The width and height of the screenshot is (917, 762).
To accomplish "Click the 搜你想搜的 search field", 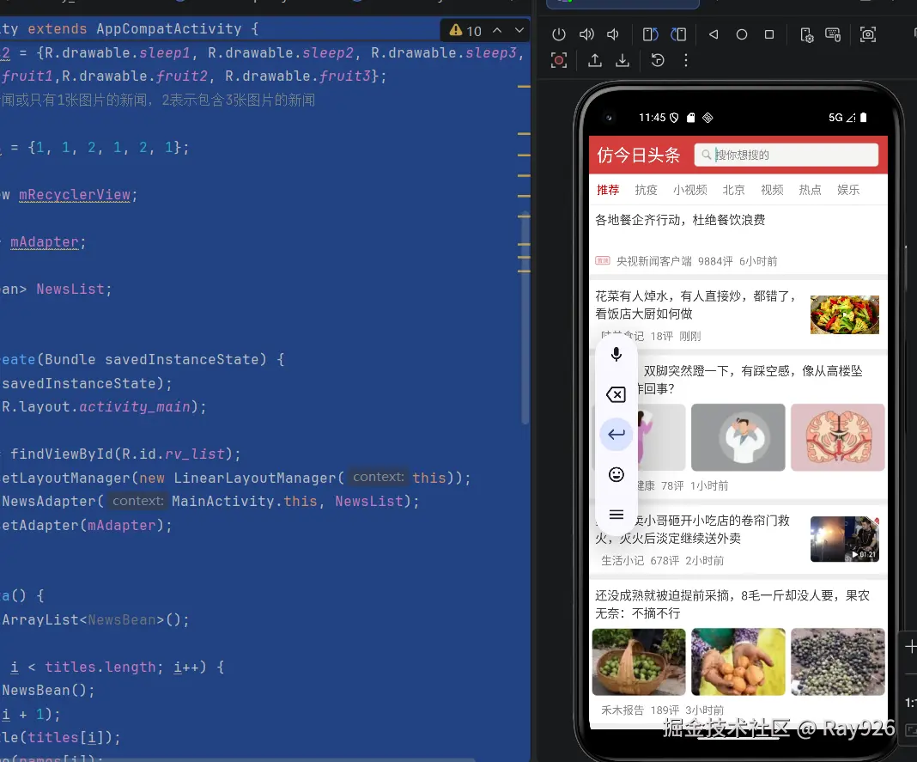I will click(786, 155).
